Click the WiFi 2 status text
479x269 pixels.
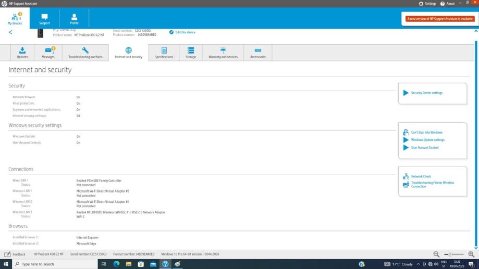click(80, 216)
